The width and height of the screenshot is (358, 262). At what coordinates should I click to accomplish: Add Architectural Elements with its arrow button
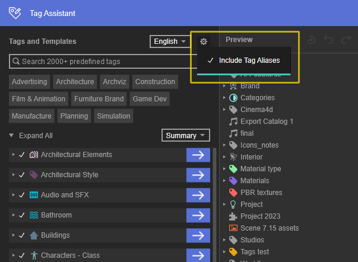point(198,155)
